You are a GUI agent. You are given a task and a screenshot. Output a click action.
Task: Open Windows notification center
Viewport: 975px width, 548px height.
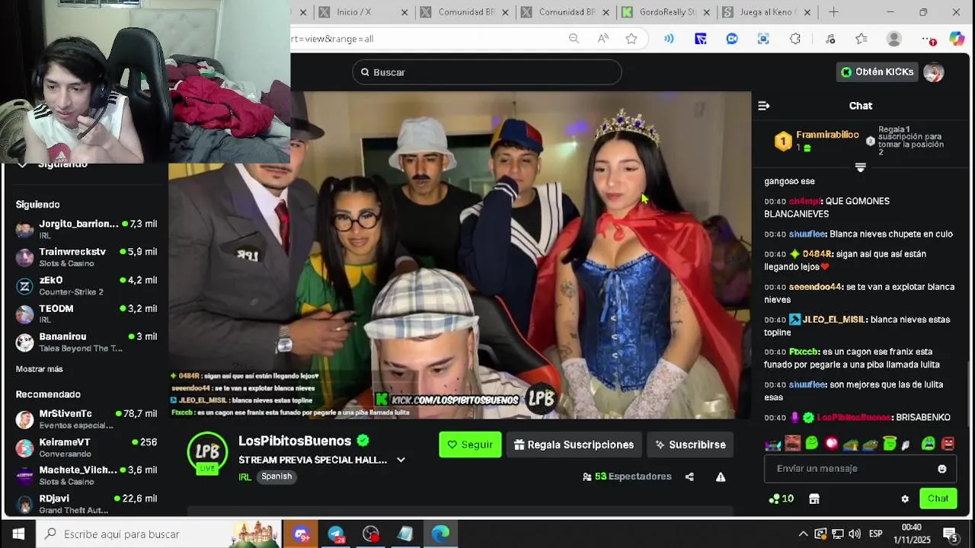951,534
